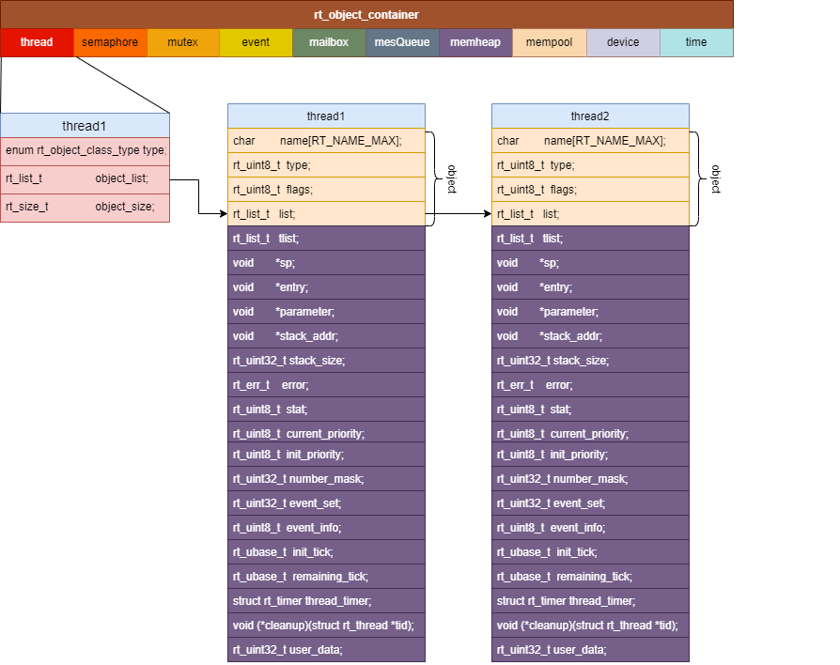
Task: Select vertical object label beside thread2
Action: click(x=716, y=178)
